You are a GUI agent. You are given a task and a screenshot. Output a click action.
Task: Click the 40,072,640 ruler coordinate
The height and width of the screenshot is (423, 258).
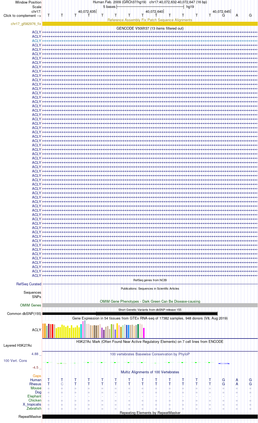(x=154, y=11)
